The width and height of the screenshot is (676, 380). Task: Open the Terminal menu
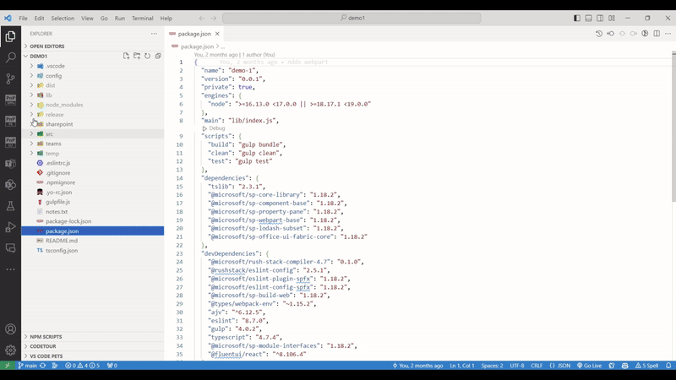tap(142, 18)
